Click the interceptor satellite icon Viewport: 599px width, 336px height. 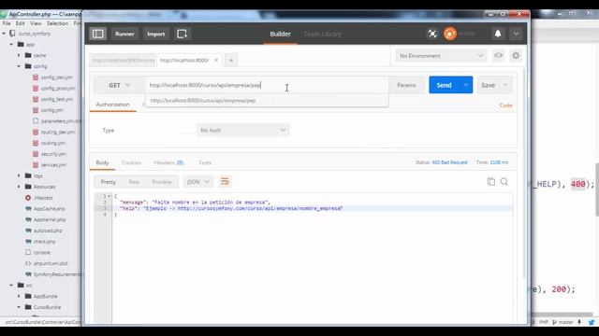(432, 34)
